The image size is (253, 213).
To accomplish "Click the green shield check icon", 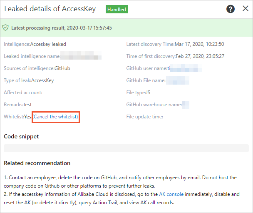I will [5, 28].
